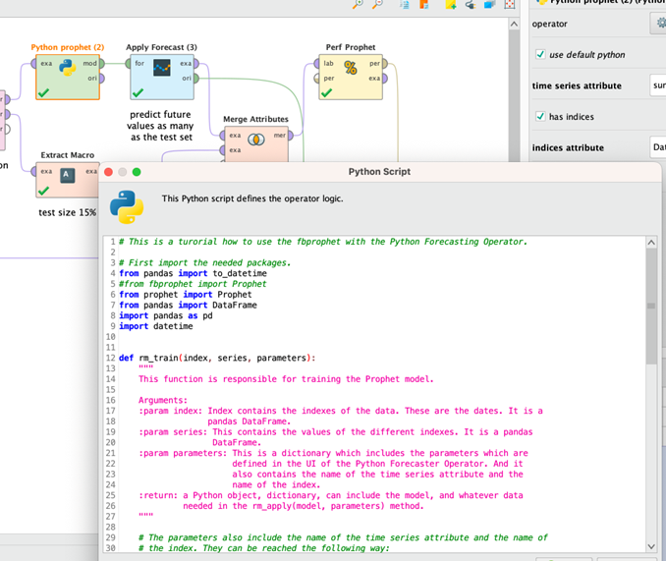The width and height of the screenshot is (666, 561).
Task: Click Extract Macro exa input port
Action: tap(34, 171)
